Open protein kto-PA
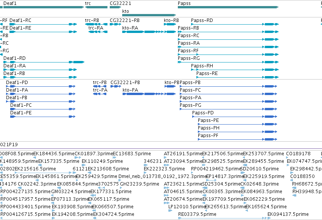 (130, 90)
